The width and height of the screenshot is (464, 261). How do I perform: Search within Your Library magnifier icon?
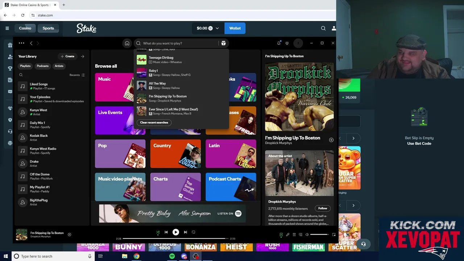point(21,75)
